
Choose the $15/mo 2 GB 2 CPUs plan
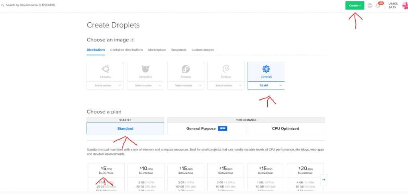226,177
